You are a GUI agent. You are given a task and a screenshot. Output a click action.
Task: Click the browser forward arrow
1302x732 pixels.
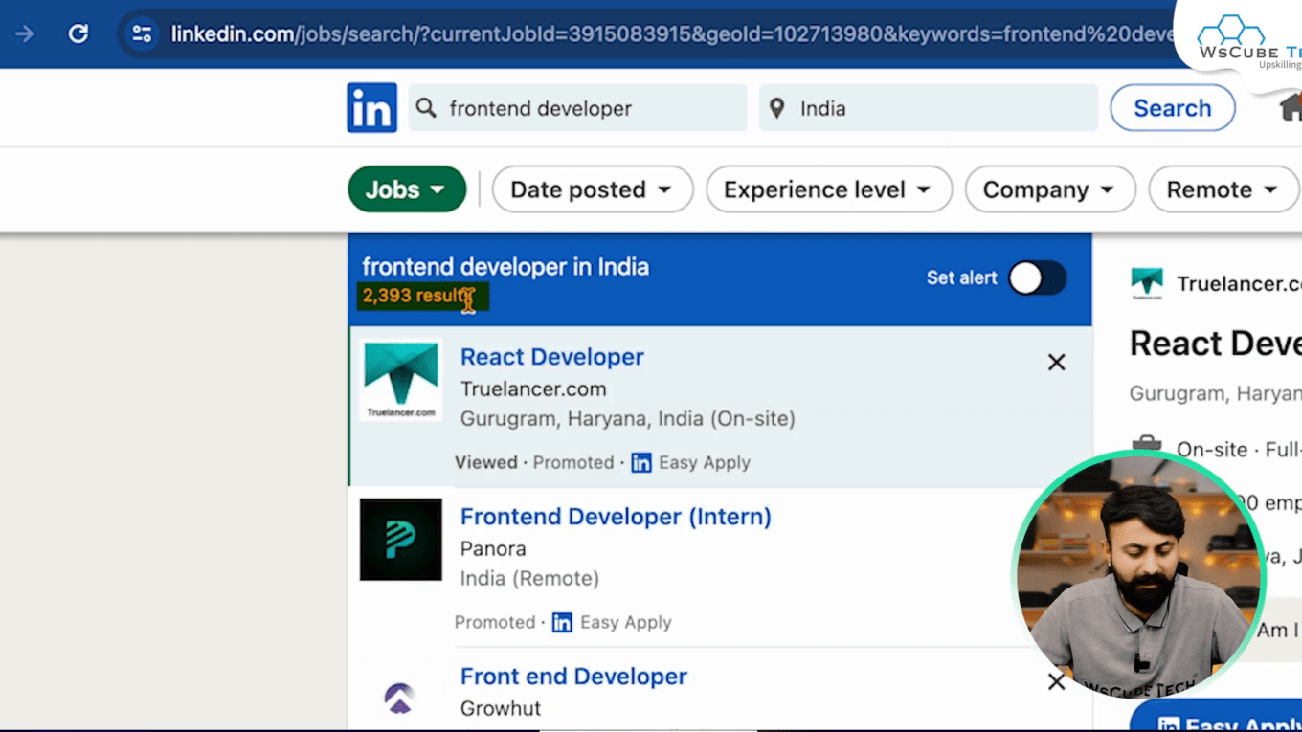coord(25,34)
